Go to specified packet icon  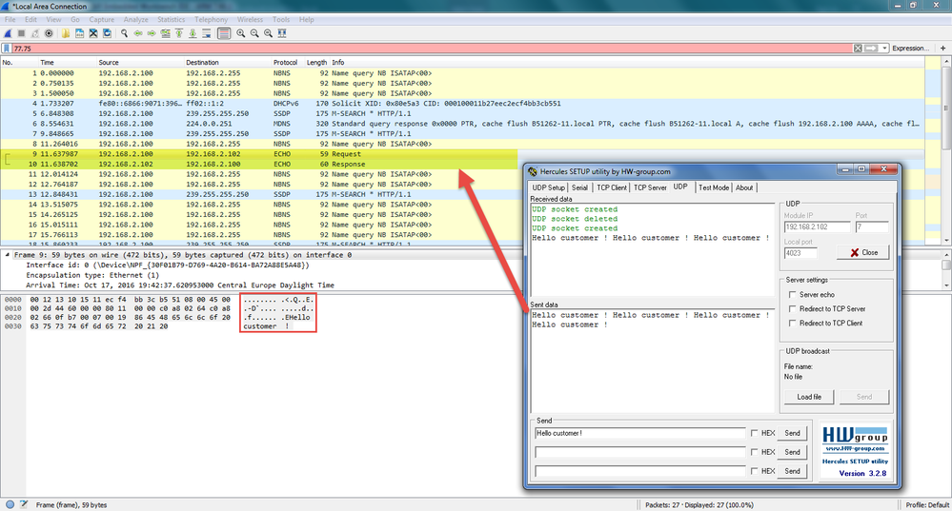[x=165, y=33]
